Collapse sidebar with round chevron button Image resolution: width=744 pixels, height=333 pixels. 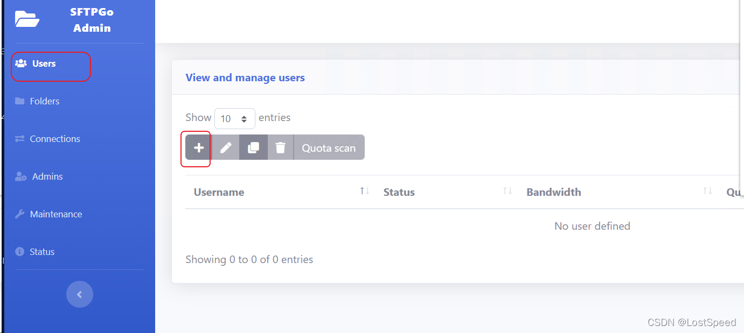[80, 294]
